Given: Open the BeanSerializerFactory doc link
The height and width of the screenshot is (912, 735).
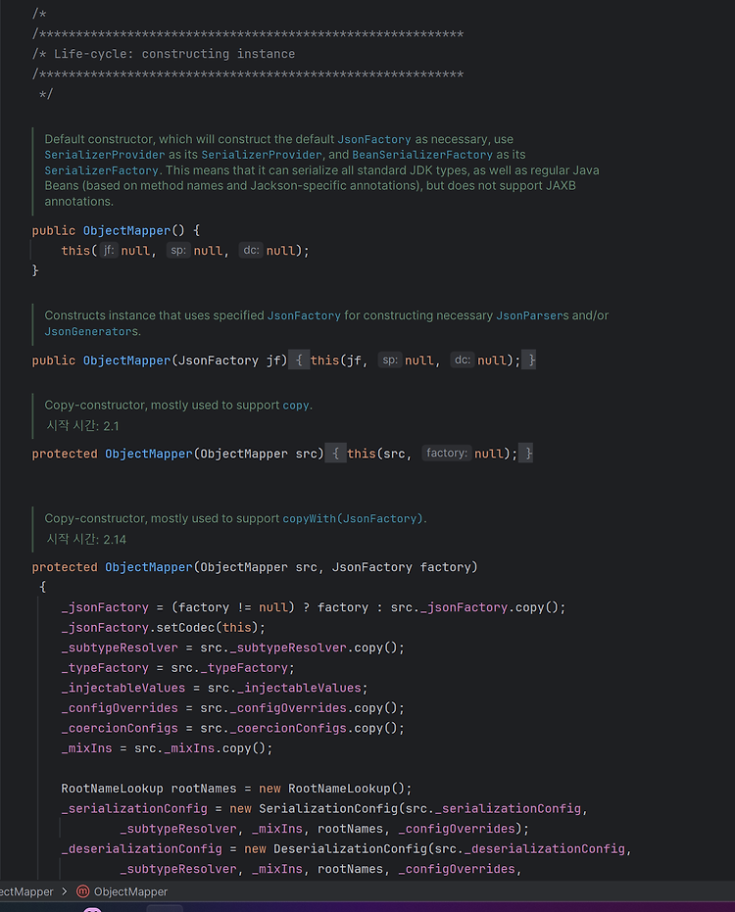Looking at the screenshot, I should [422, 155].
